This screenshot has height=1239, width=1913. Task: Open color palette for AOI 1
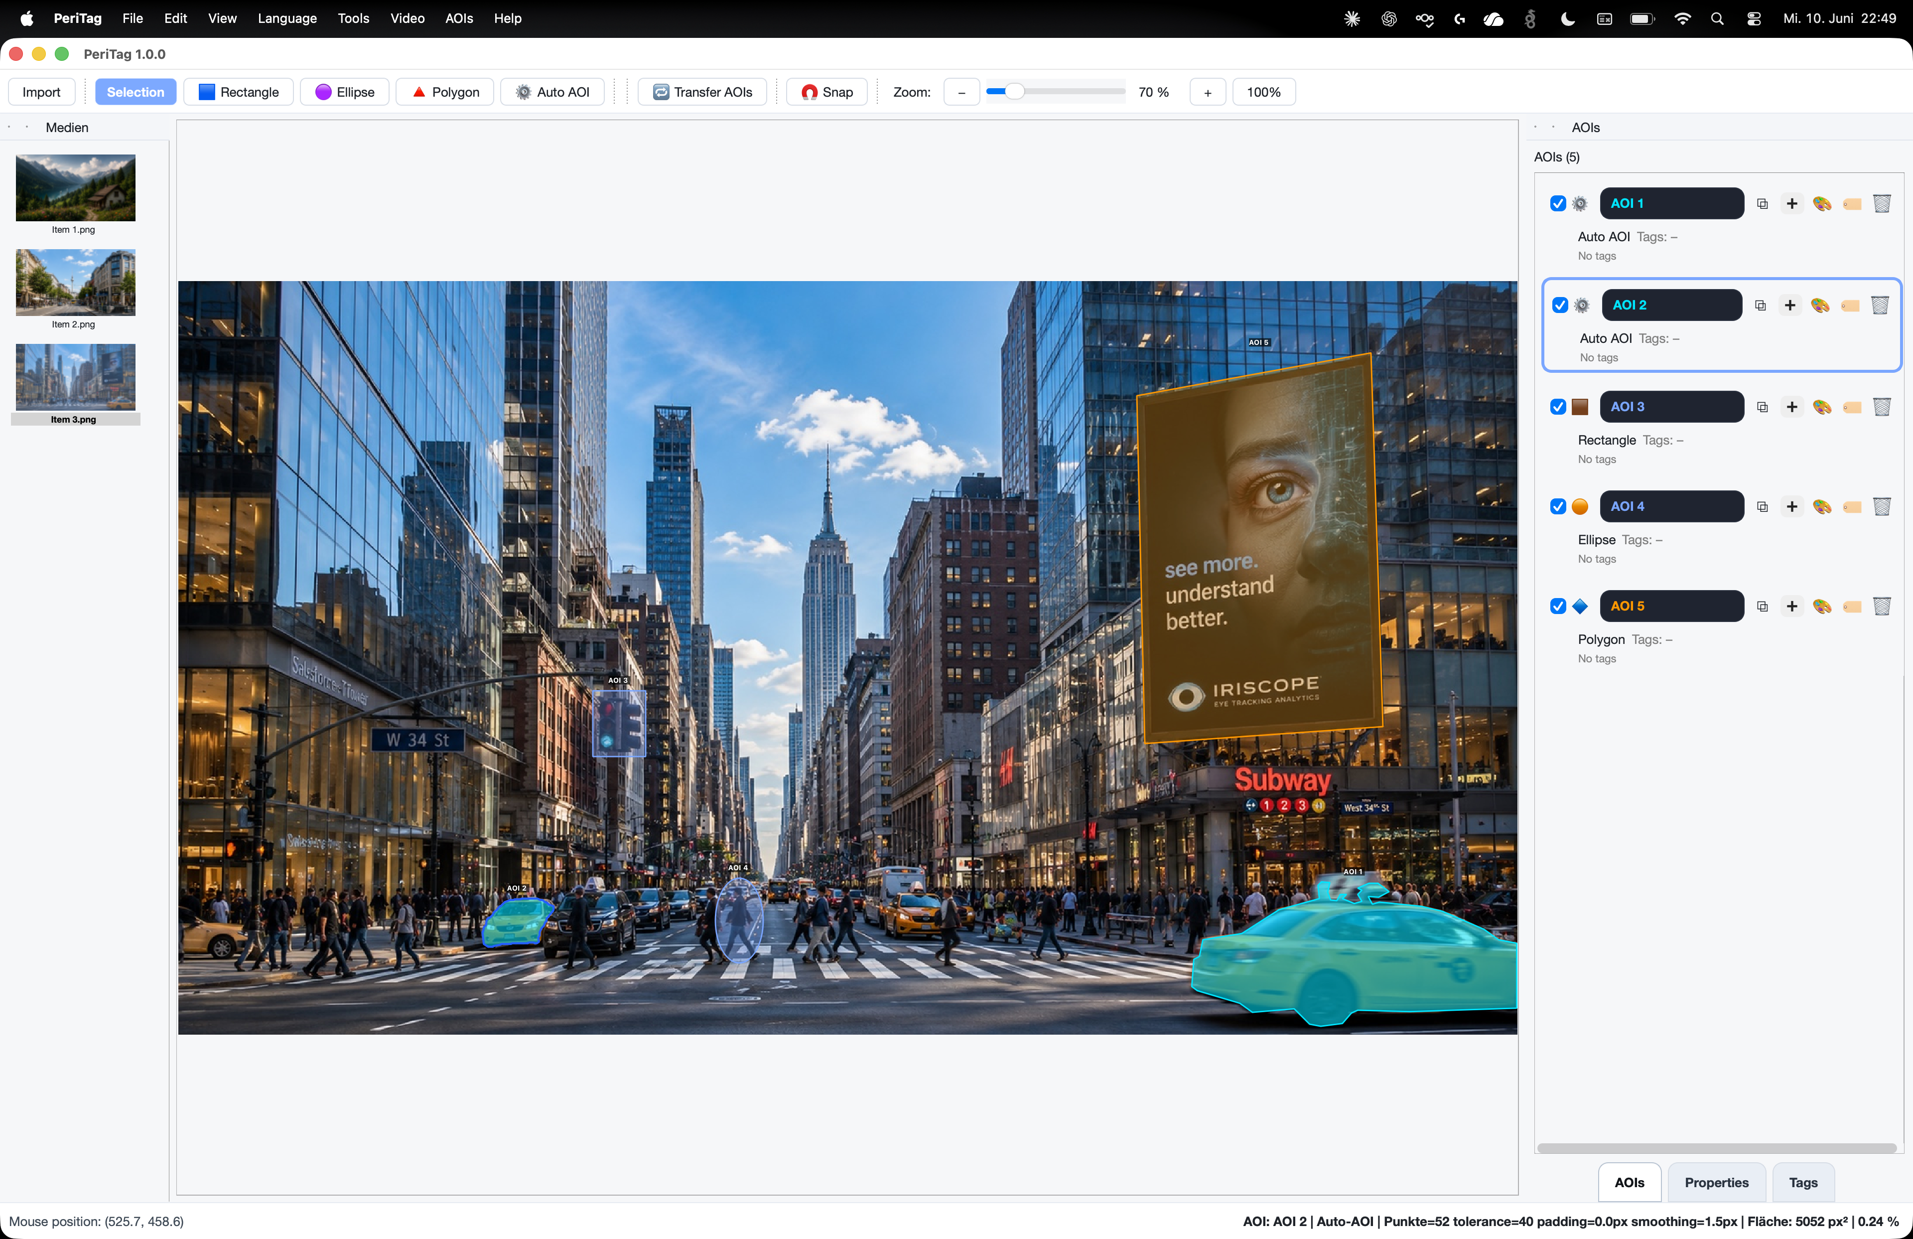tap(1822, 203)
